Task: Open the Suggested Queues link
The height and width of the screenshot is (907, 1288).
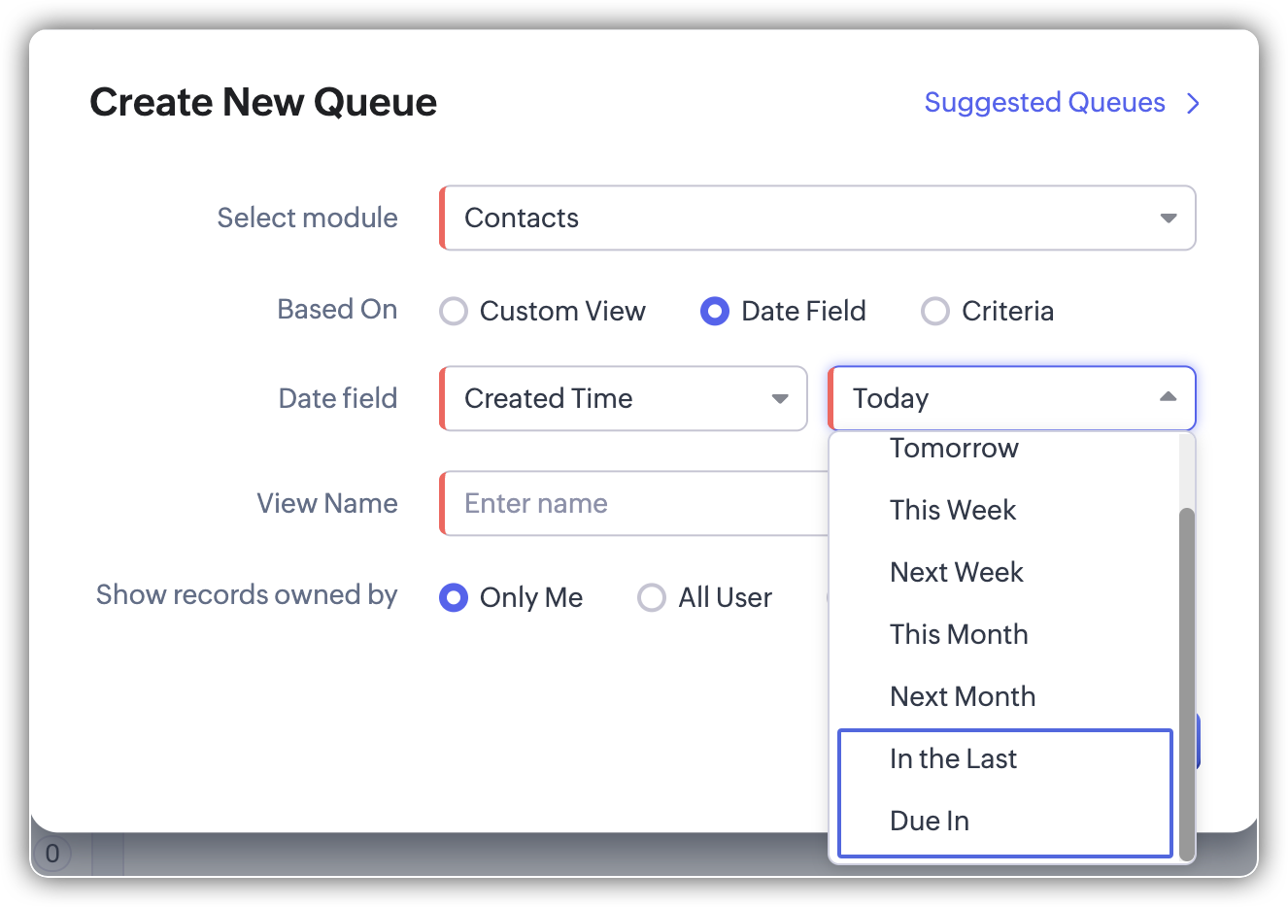Action: (x=1044, y=103)
